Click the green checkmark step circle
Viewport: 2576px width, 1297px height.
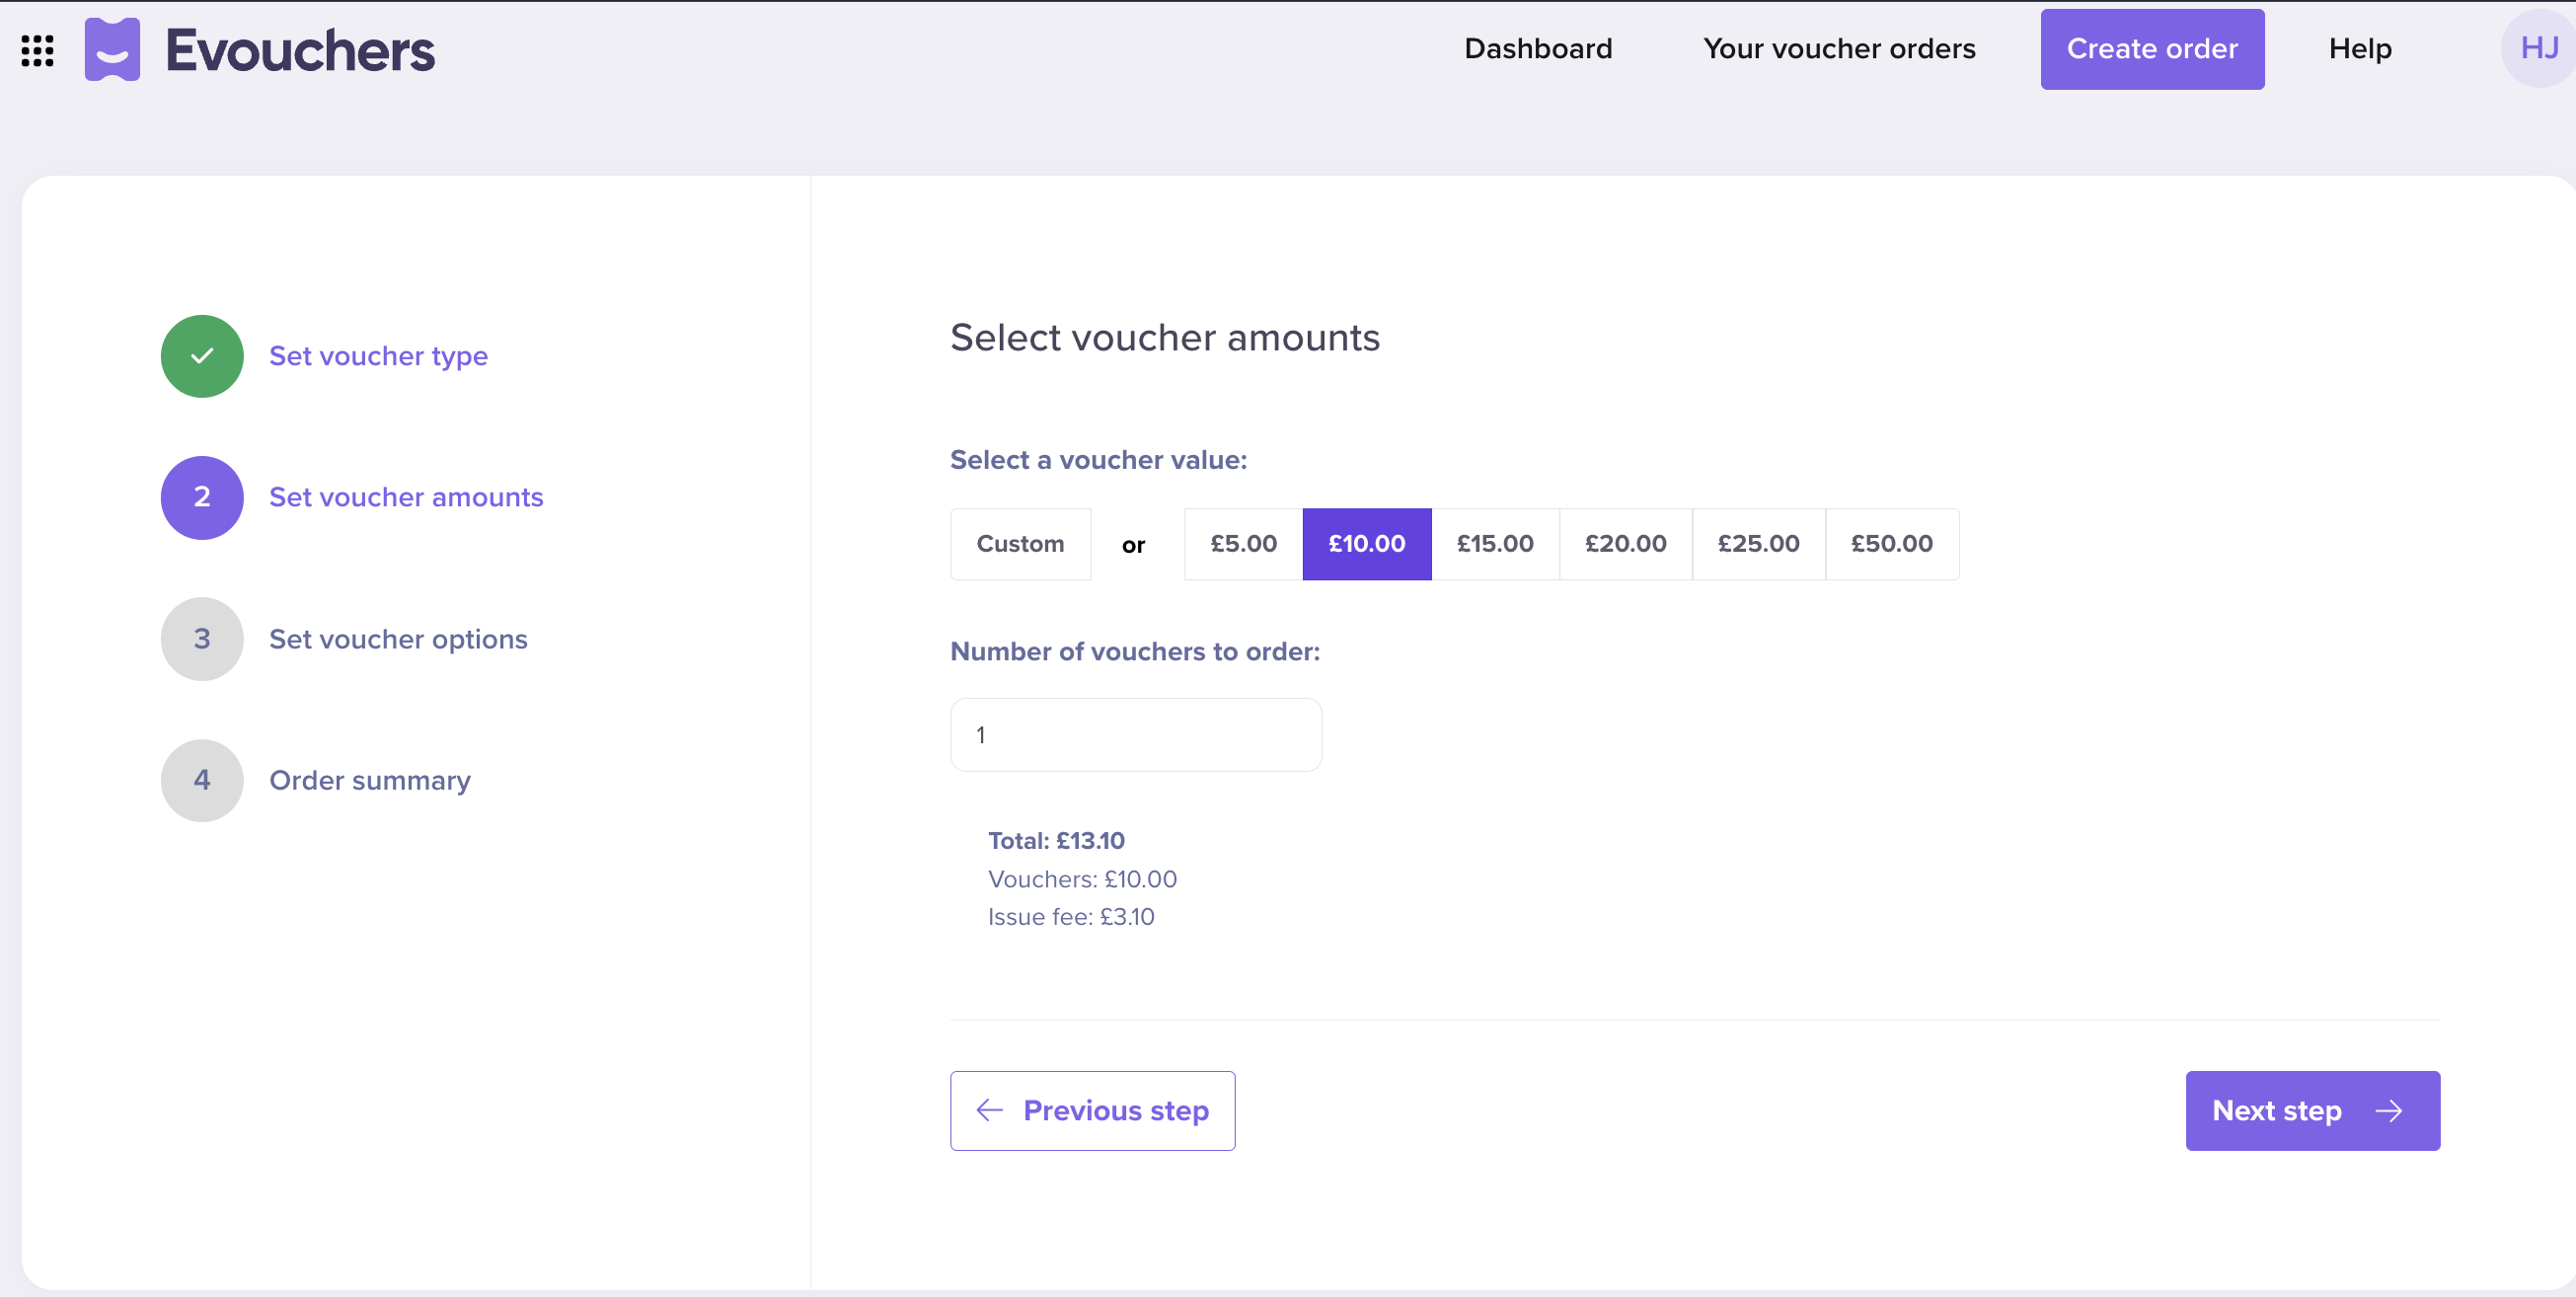click(x=202, y=356)
